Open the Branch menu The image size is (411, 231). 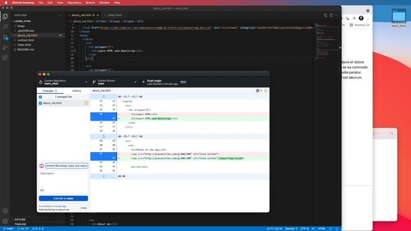coord(90,3)
